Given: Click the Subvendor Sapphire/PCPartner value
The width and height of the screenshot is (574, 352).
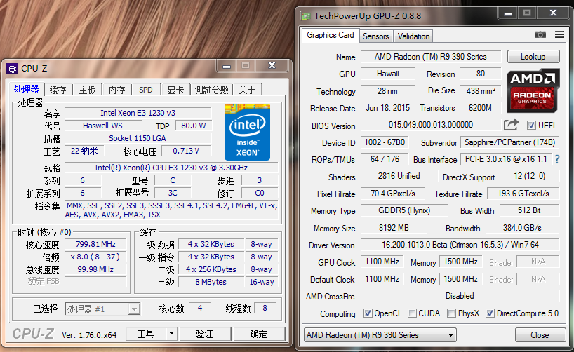Looking at the screenshot, I should (x=510, y=142).
